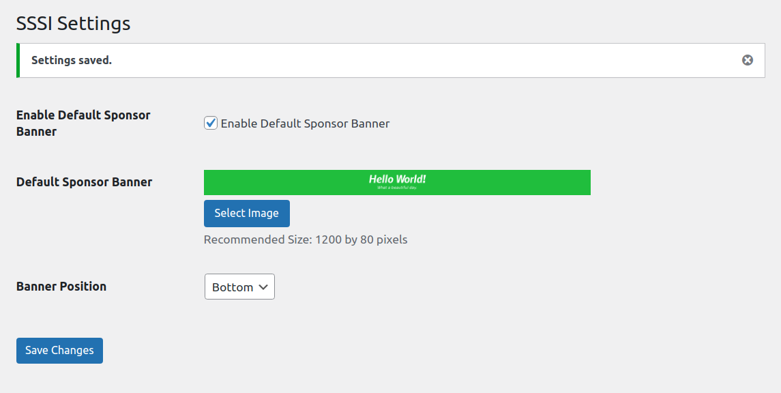Click the chevron arrow beside Bottom
The height and width of the screenshot is (393, 781).
pos(263,287)
